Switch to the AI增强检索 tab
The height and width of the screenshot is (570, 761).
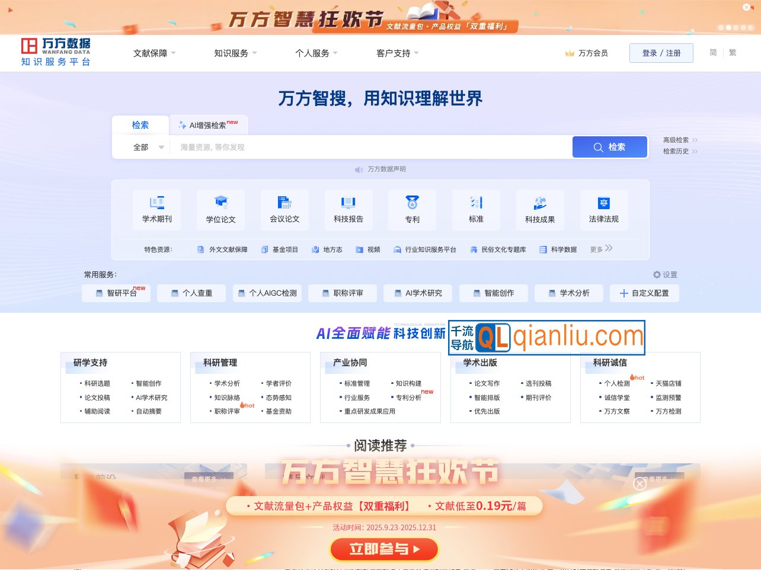click(x=209, y=124)
